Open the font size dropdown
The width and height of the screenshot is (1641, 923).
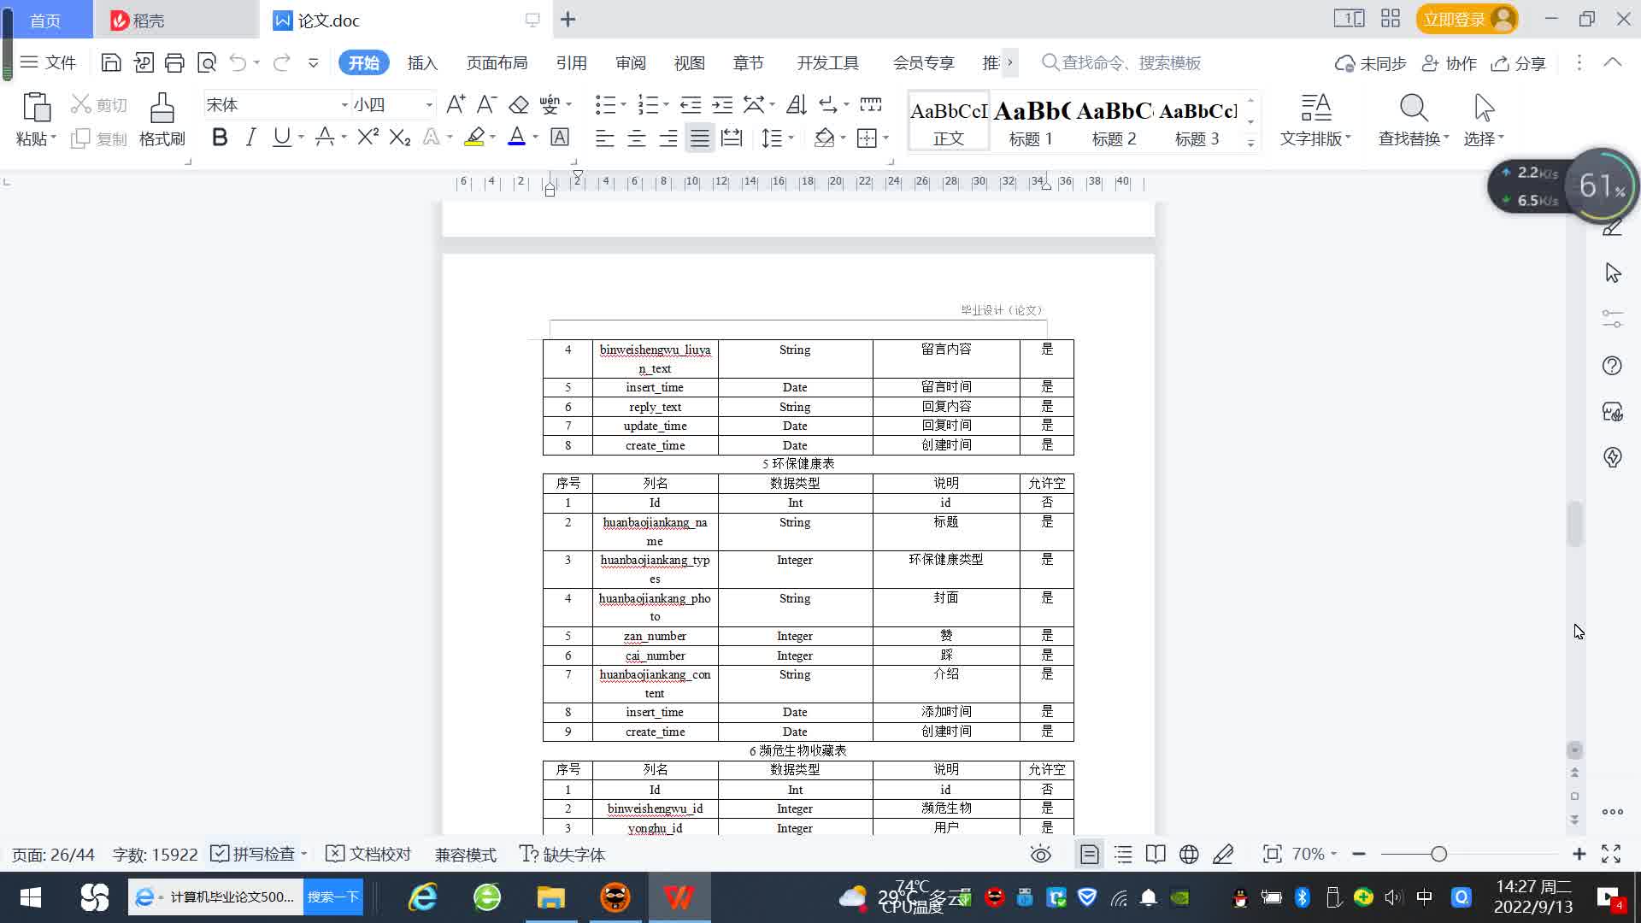[x=429, y=104]
